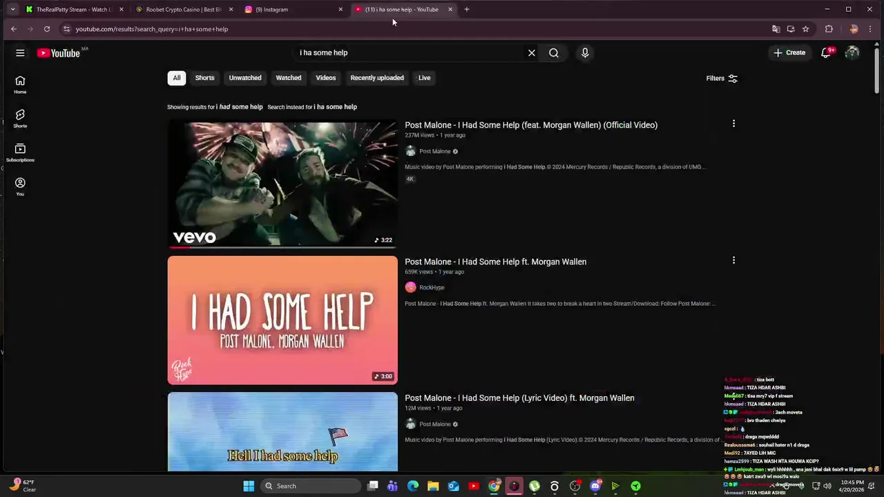
Task: View site information icon in address bar
Action: coord(66,29)
